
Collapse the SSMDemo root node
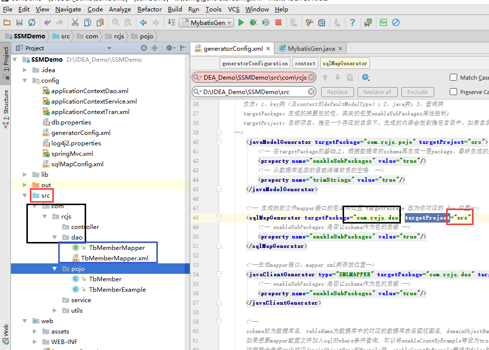(14, 60)
